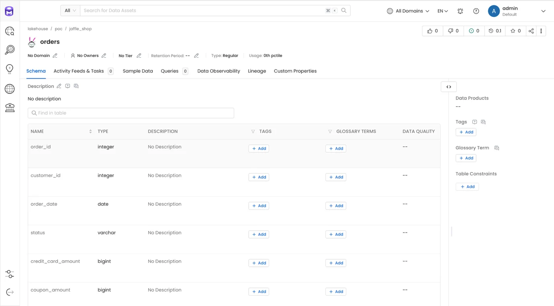Edit description with pencil icon

[59, 86]
